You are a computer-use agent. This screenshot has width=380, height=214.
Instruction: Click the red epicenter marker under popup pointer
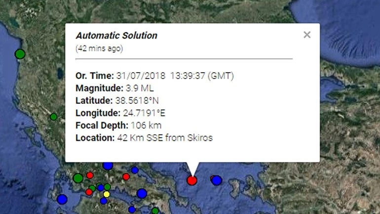191,180
